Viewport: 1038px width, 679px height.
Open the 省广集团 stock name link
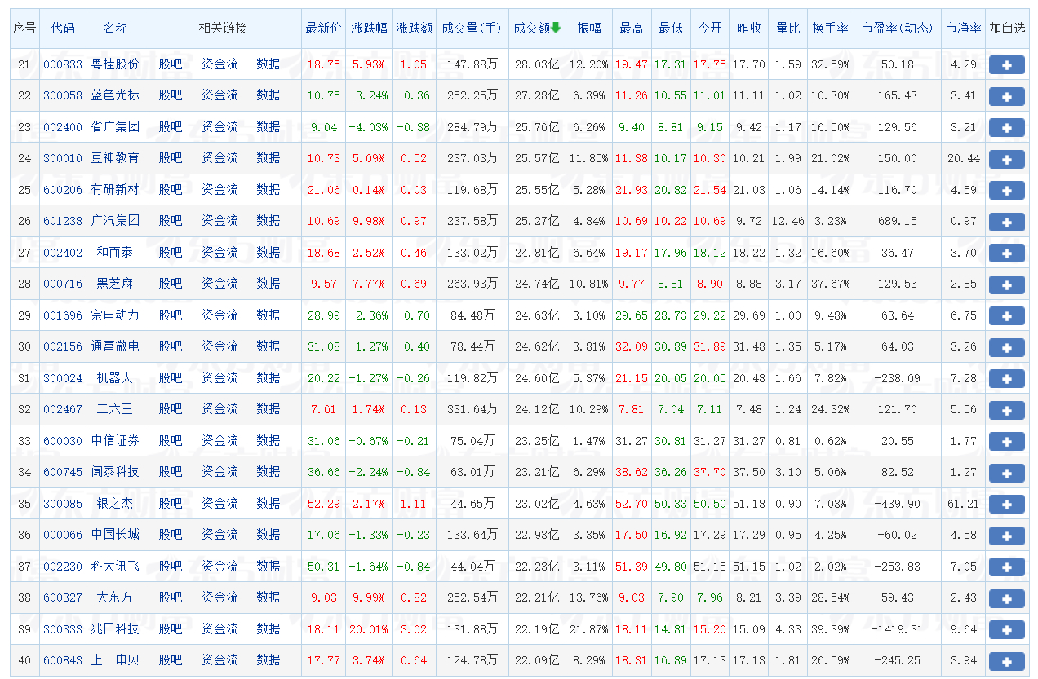[115, 127]
